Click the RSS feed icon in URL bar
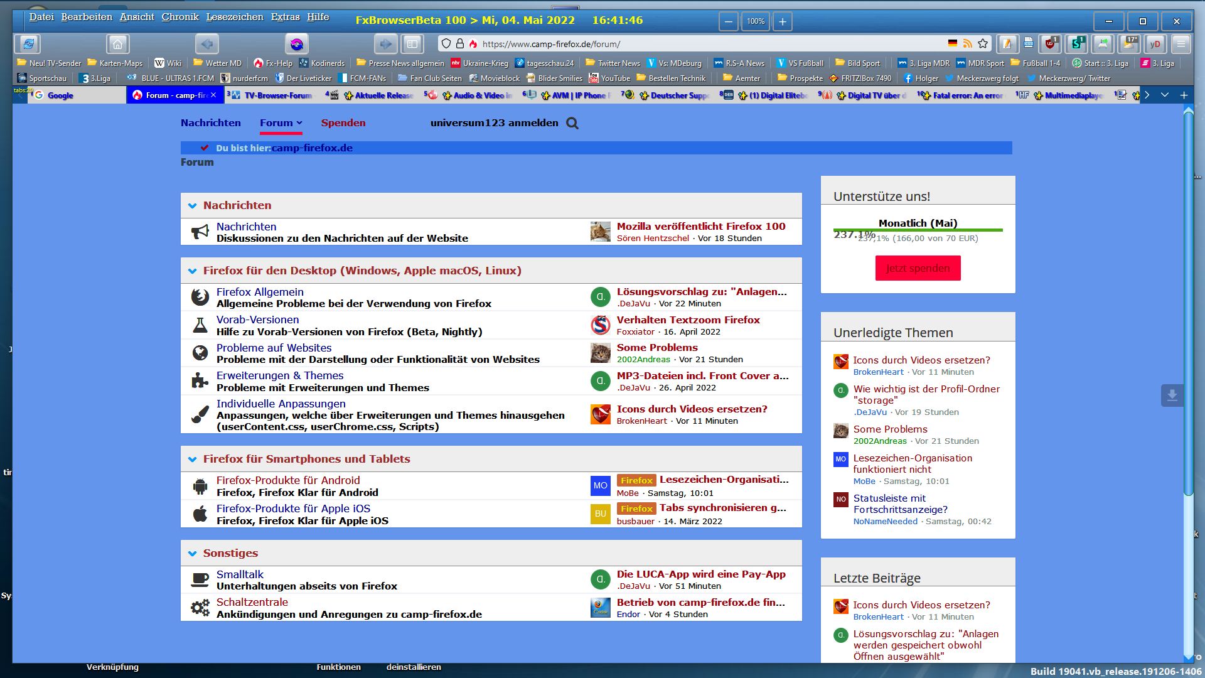 tap(968, 44)
